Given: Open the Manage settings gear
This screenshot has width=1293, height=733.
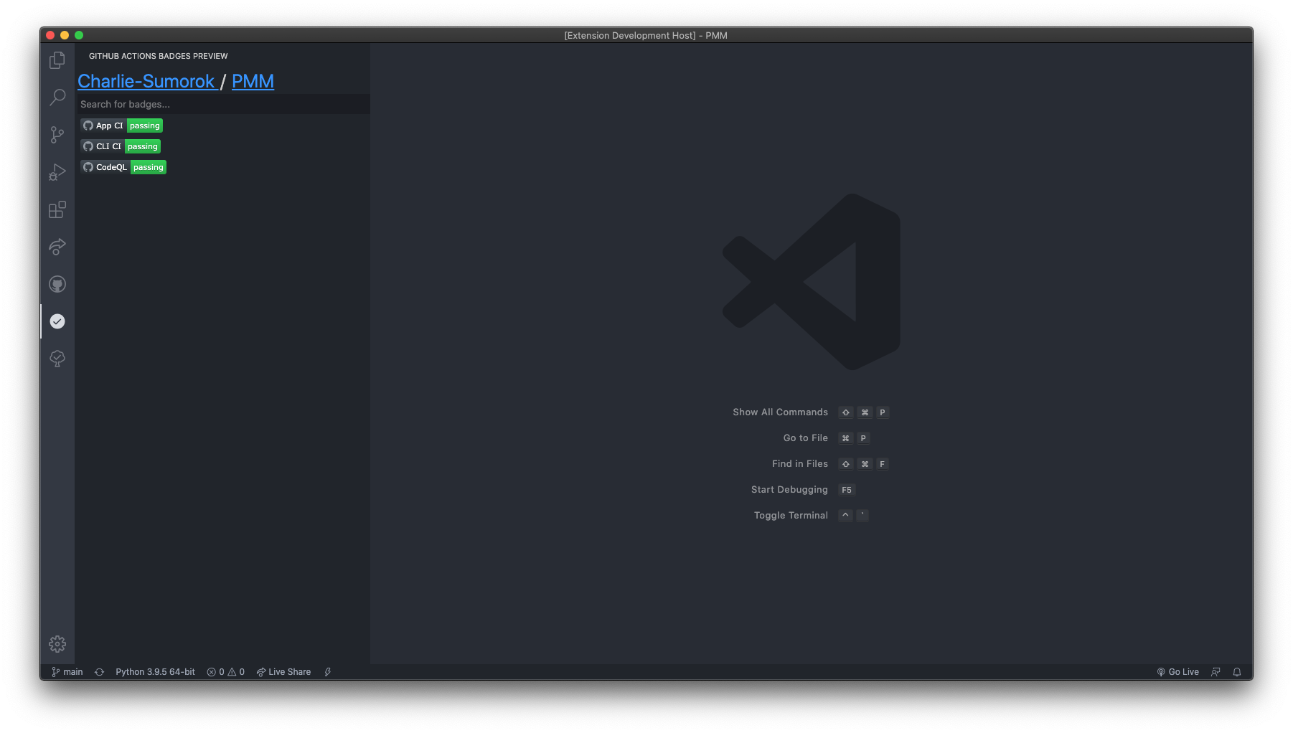Looking at the screenshot, I should (57, 644).
